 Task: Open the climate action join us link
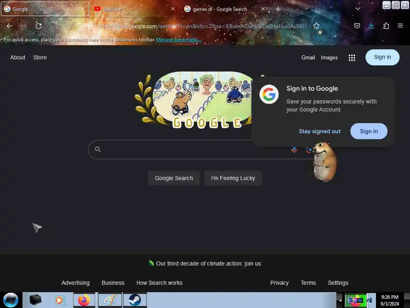[x=208, y=263]
